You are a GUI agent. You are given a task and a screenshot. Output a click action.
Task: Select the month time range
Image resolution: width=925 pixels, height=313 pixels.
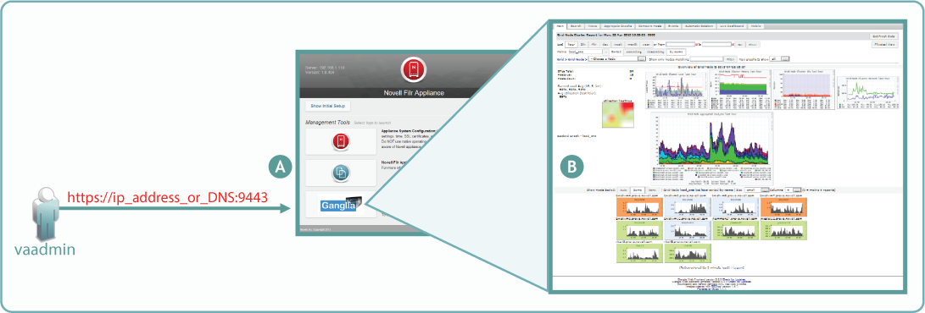(x=632, y=44)
